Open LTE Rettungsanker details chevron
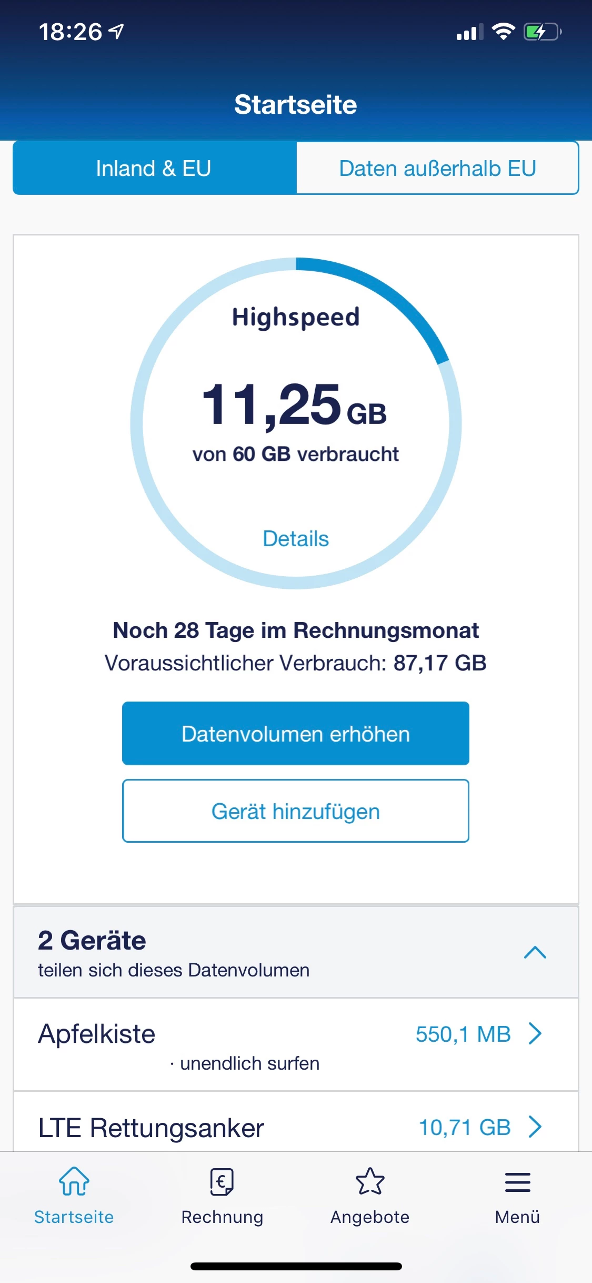This screenshot has height=1283, width=592. [x=535, y=1127]
